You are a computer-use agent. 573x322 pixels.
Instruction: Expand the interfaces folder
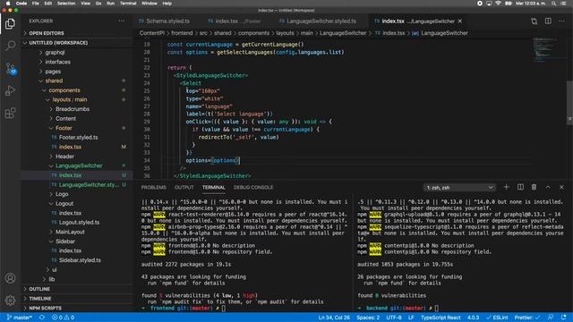point(77,62)
